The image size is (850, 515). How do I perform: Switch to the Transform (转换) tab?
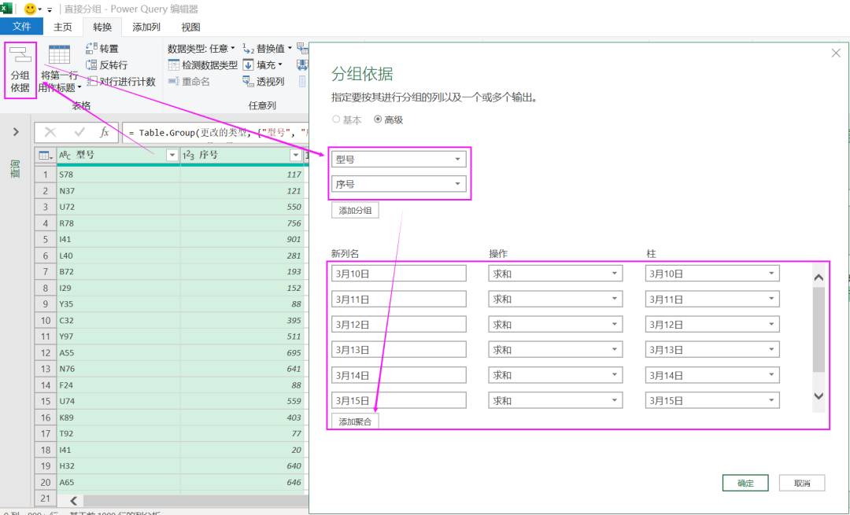coord(102,27)
